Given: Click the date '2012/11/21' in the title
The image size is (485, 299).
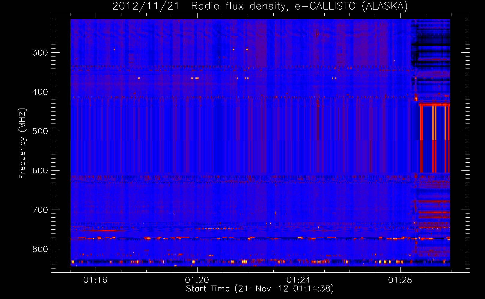Looking at the screenshot, I should point(146,6).
